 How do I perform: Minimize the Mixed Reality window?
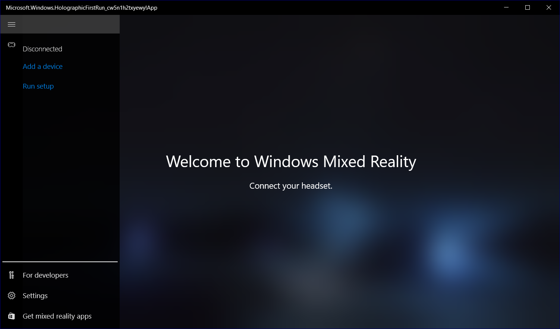click(x=506, y=7)
